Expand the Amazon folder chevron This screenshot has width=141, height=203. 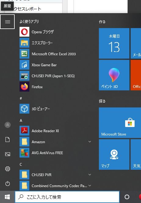(90, 142)
